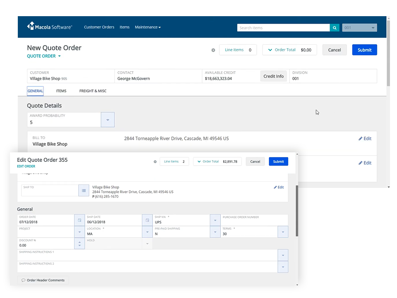Screen dimensions: 397x298
Task: Click contact George McGovern
Action: 134,79
